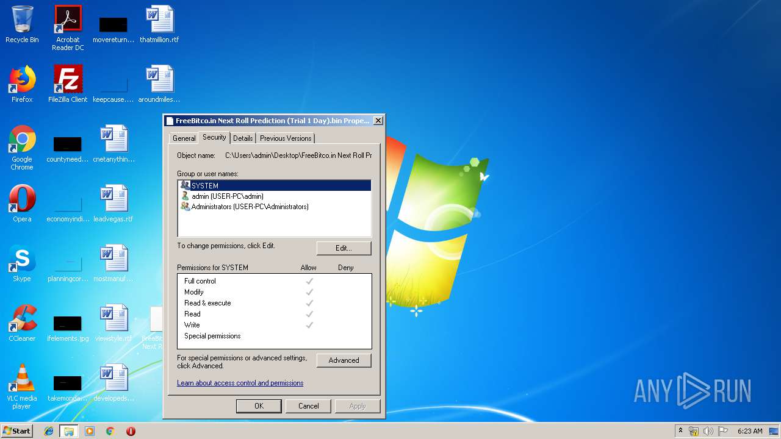781x439 pixels.
Task: Click the taskbar clock showing 6:23 AM
Action: pos(750,431)
